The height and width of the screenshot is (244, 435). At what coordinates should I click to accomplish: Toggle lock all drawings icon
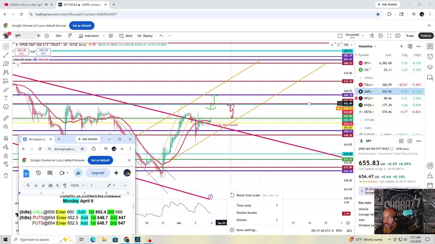pos(6,156)
